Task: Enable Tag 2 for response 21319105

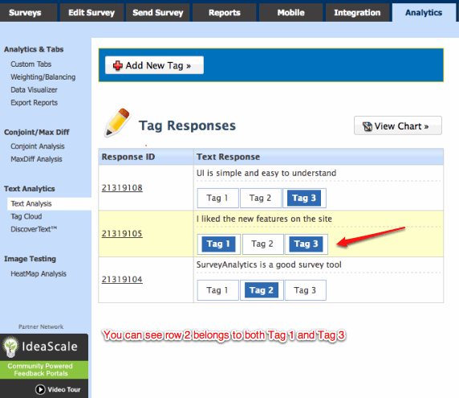Action: tap(262, 244)
